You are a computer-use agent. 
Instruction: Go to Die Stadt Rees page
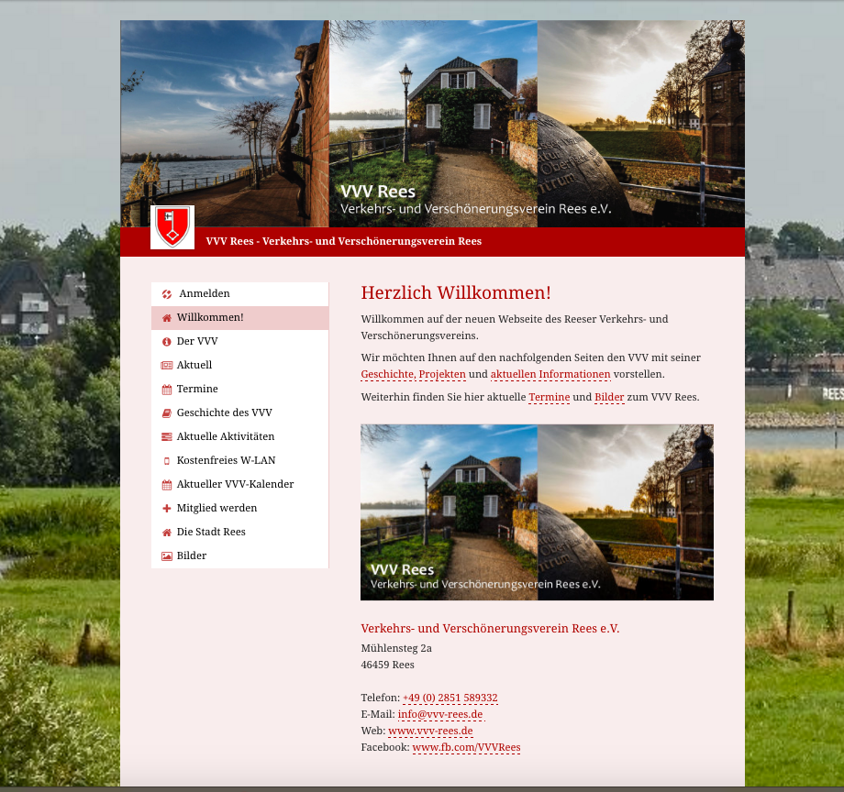[211, 533]
